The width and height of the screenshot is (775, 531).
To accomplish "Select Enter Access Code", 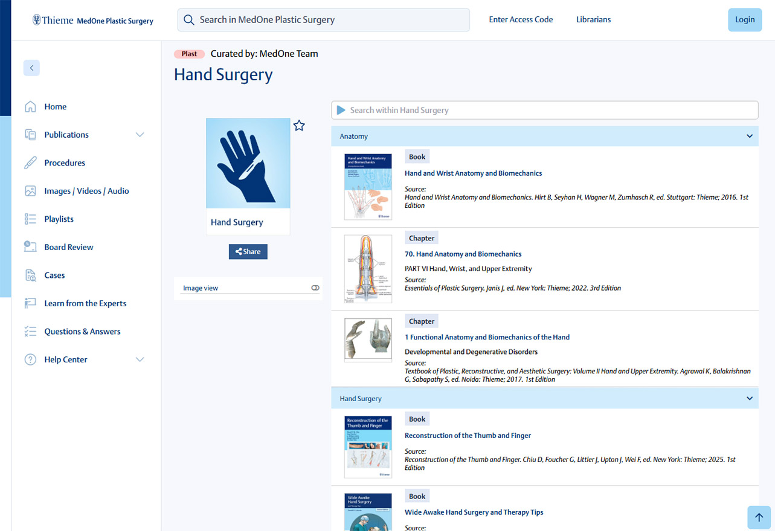I will click(521, 19).
